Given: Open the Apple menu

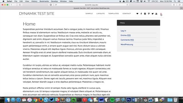Looking at the screenshot, I should click(3, 1).
